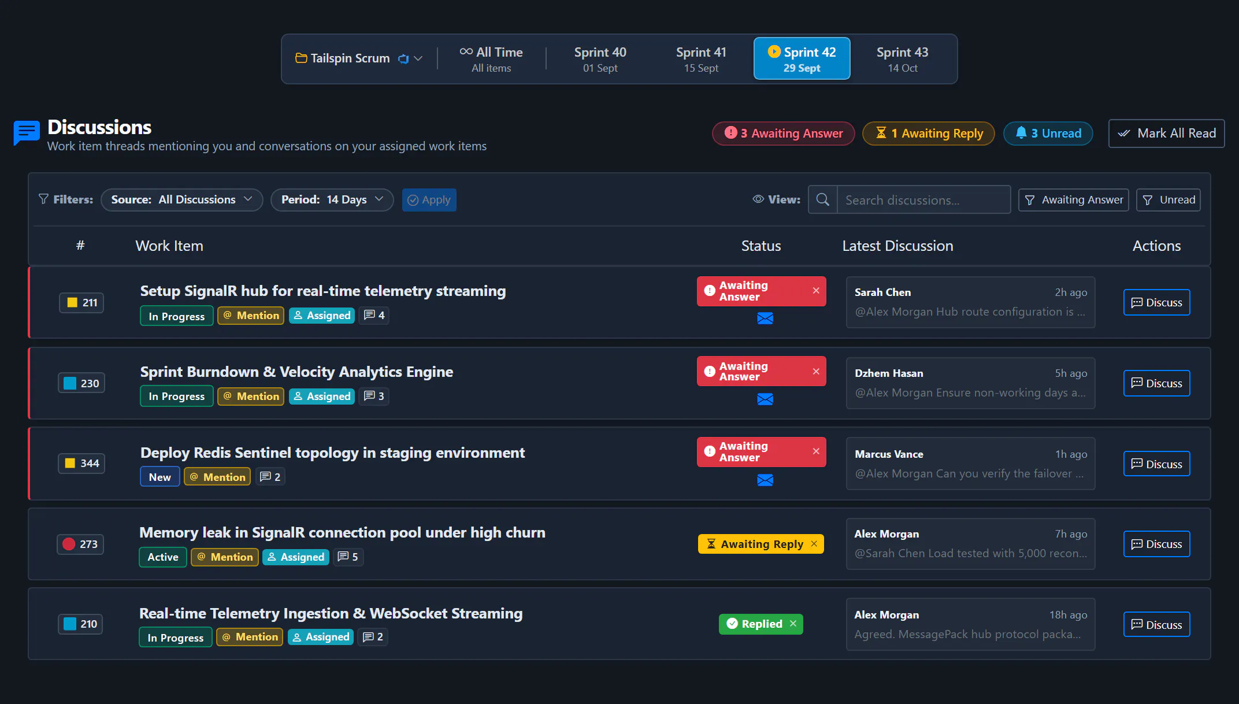1239x704 pixels.
Task: Switch to Sprint 40 tab
Action: (x=600, y=59)
